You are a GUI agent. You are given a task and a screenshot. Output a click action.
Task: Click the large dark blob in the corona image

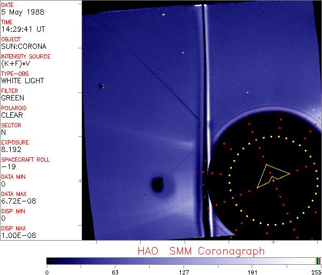click(157, 184)
